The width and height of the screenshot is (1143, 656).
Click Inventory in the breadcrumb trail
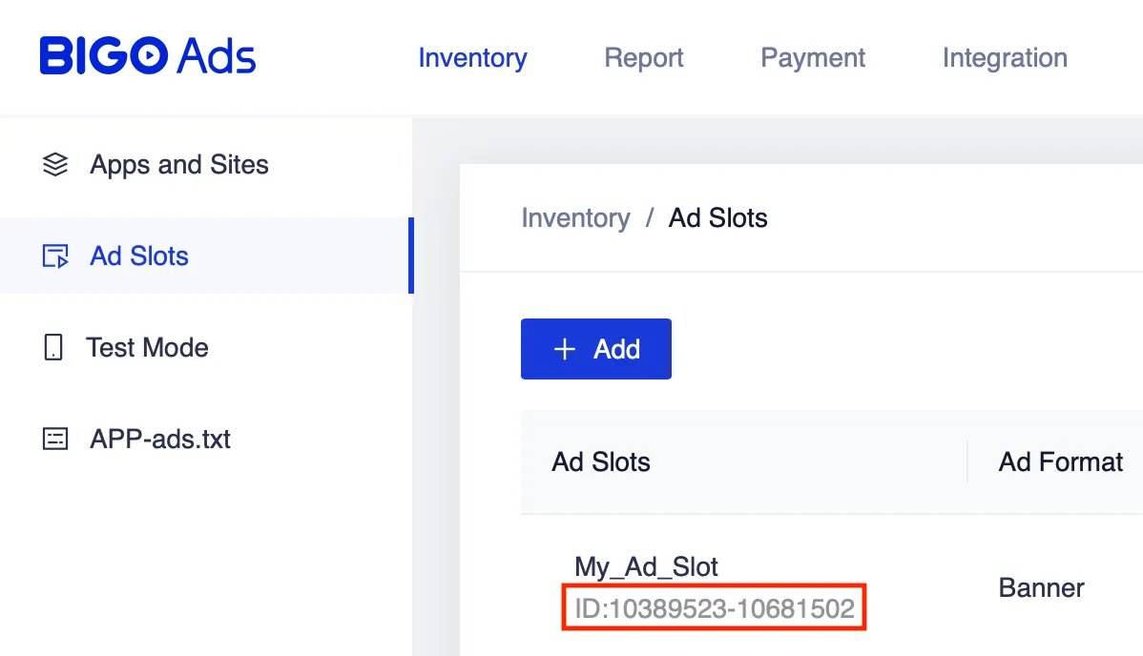(x=574, y=217)
